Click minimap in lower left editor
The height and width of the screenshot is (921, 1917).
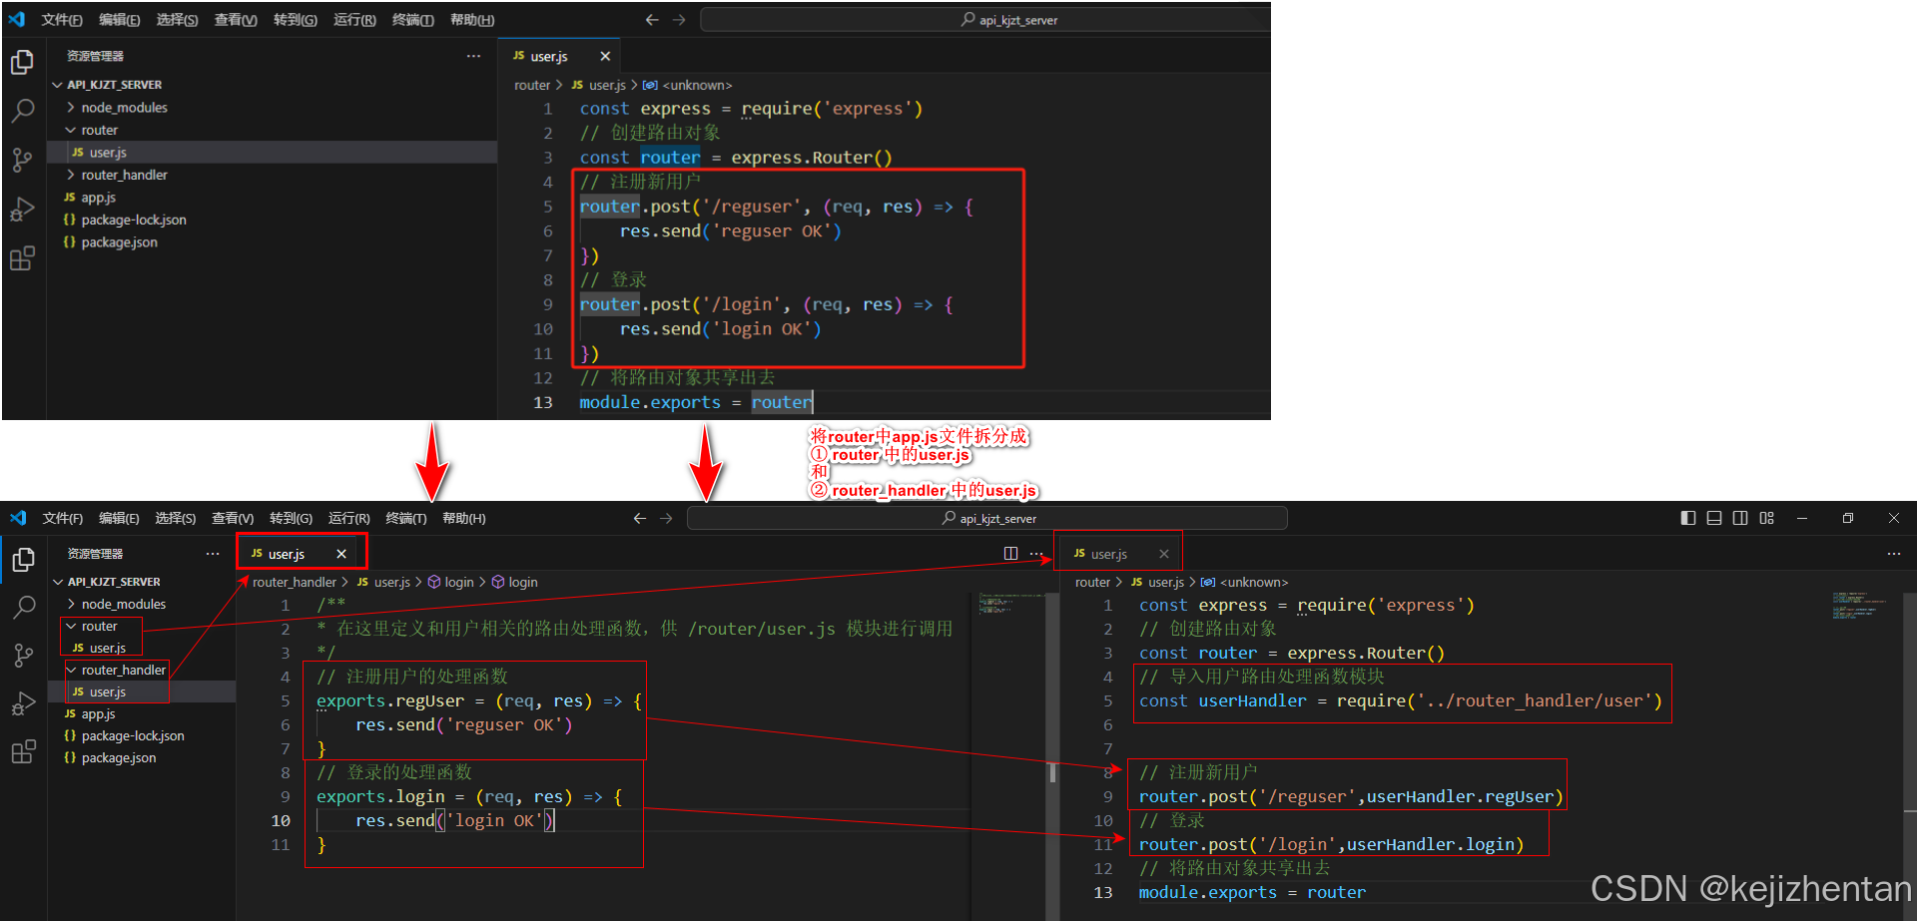(1010, 603)
